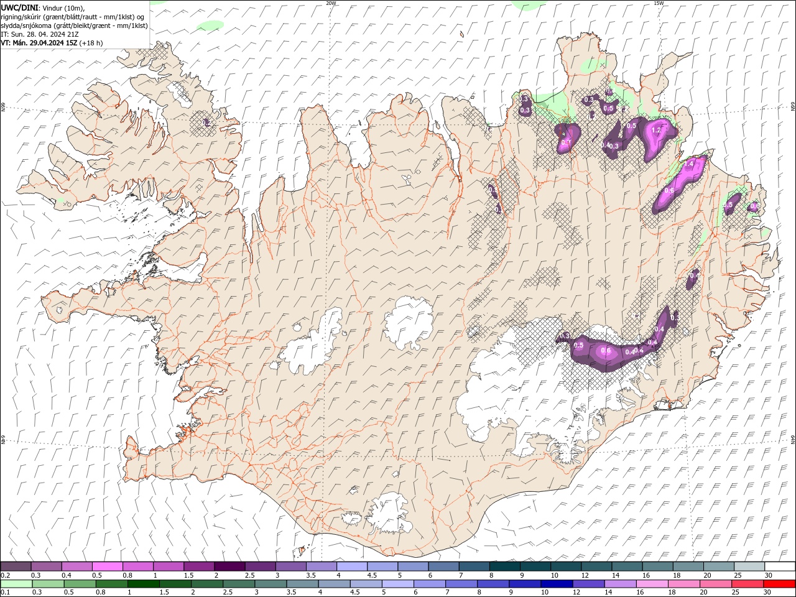Pick the lower scale swatch labeled 0.3

[x=48, y=583]
